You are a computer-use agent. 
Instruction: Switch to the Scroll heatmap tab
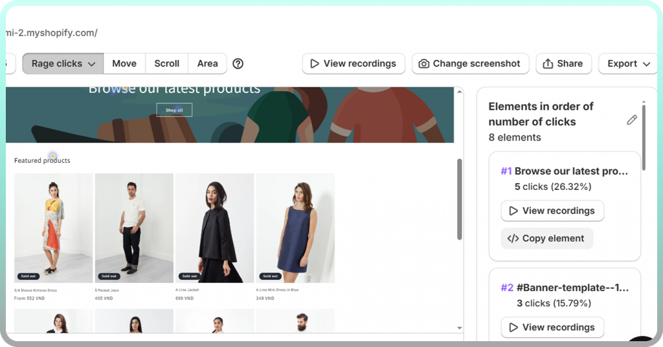click(166, 63)
